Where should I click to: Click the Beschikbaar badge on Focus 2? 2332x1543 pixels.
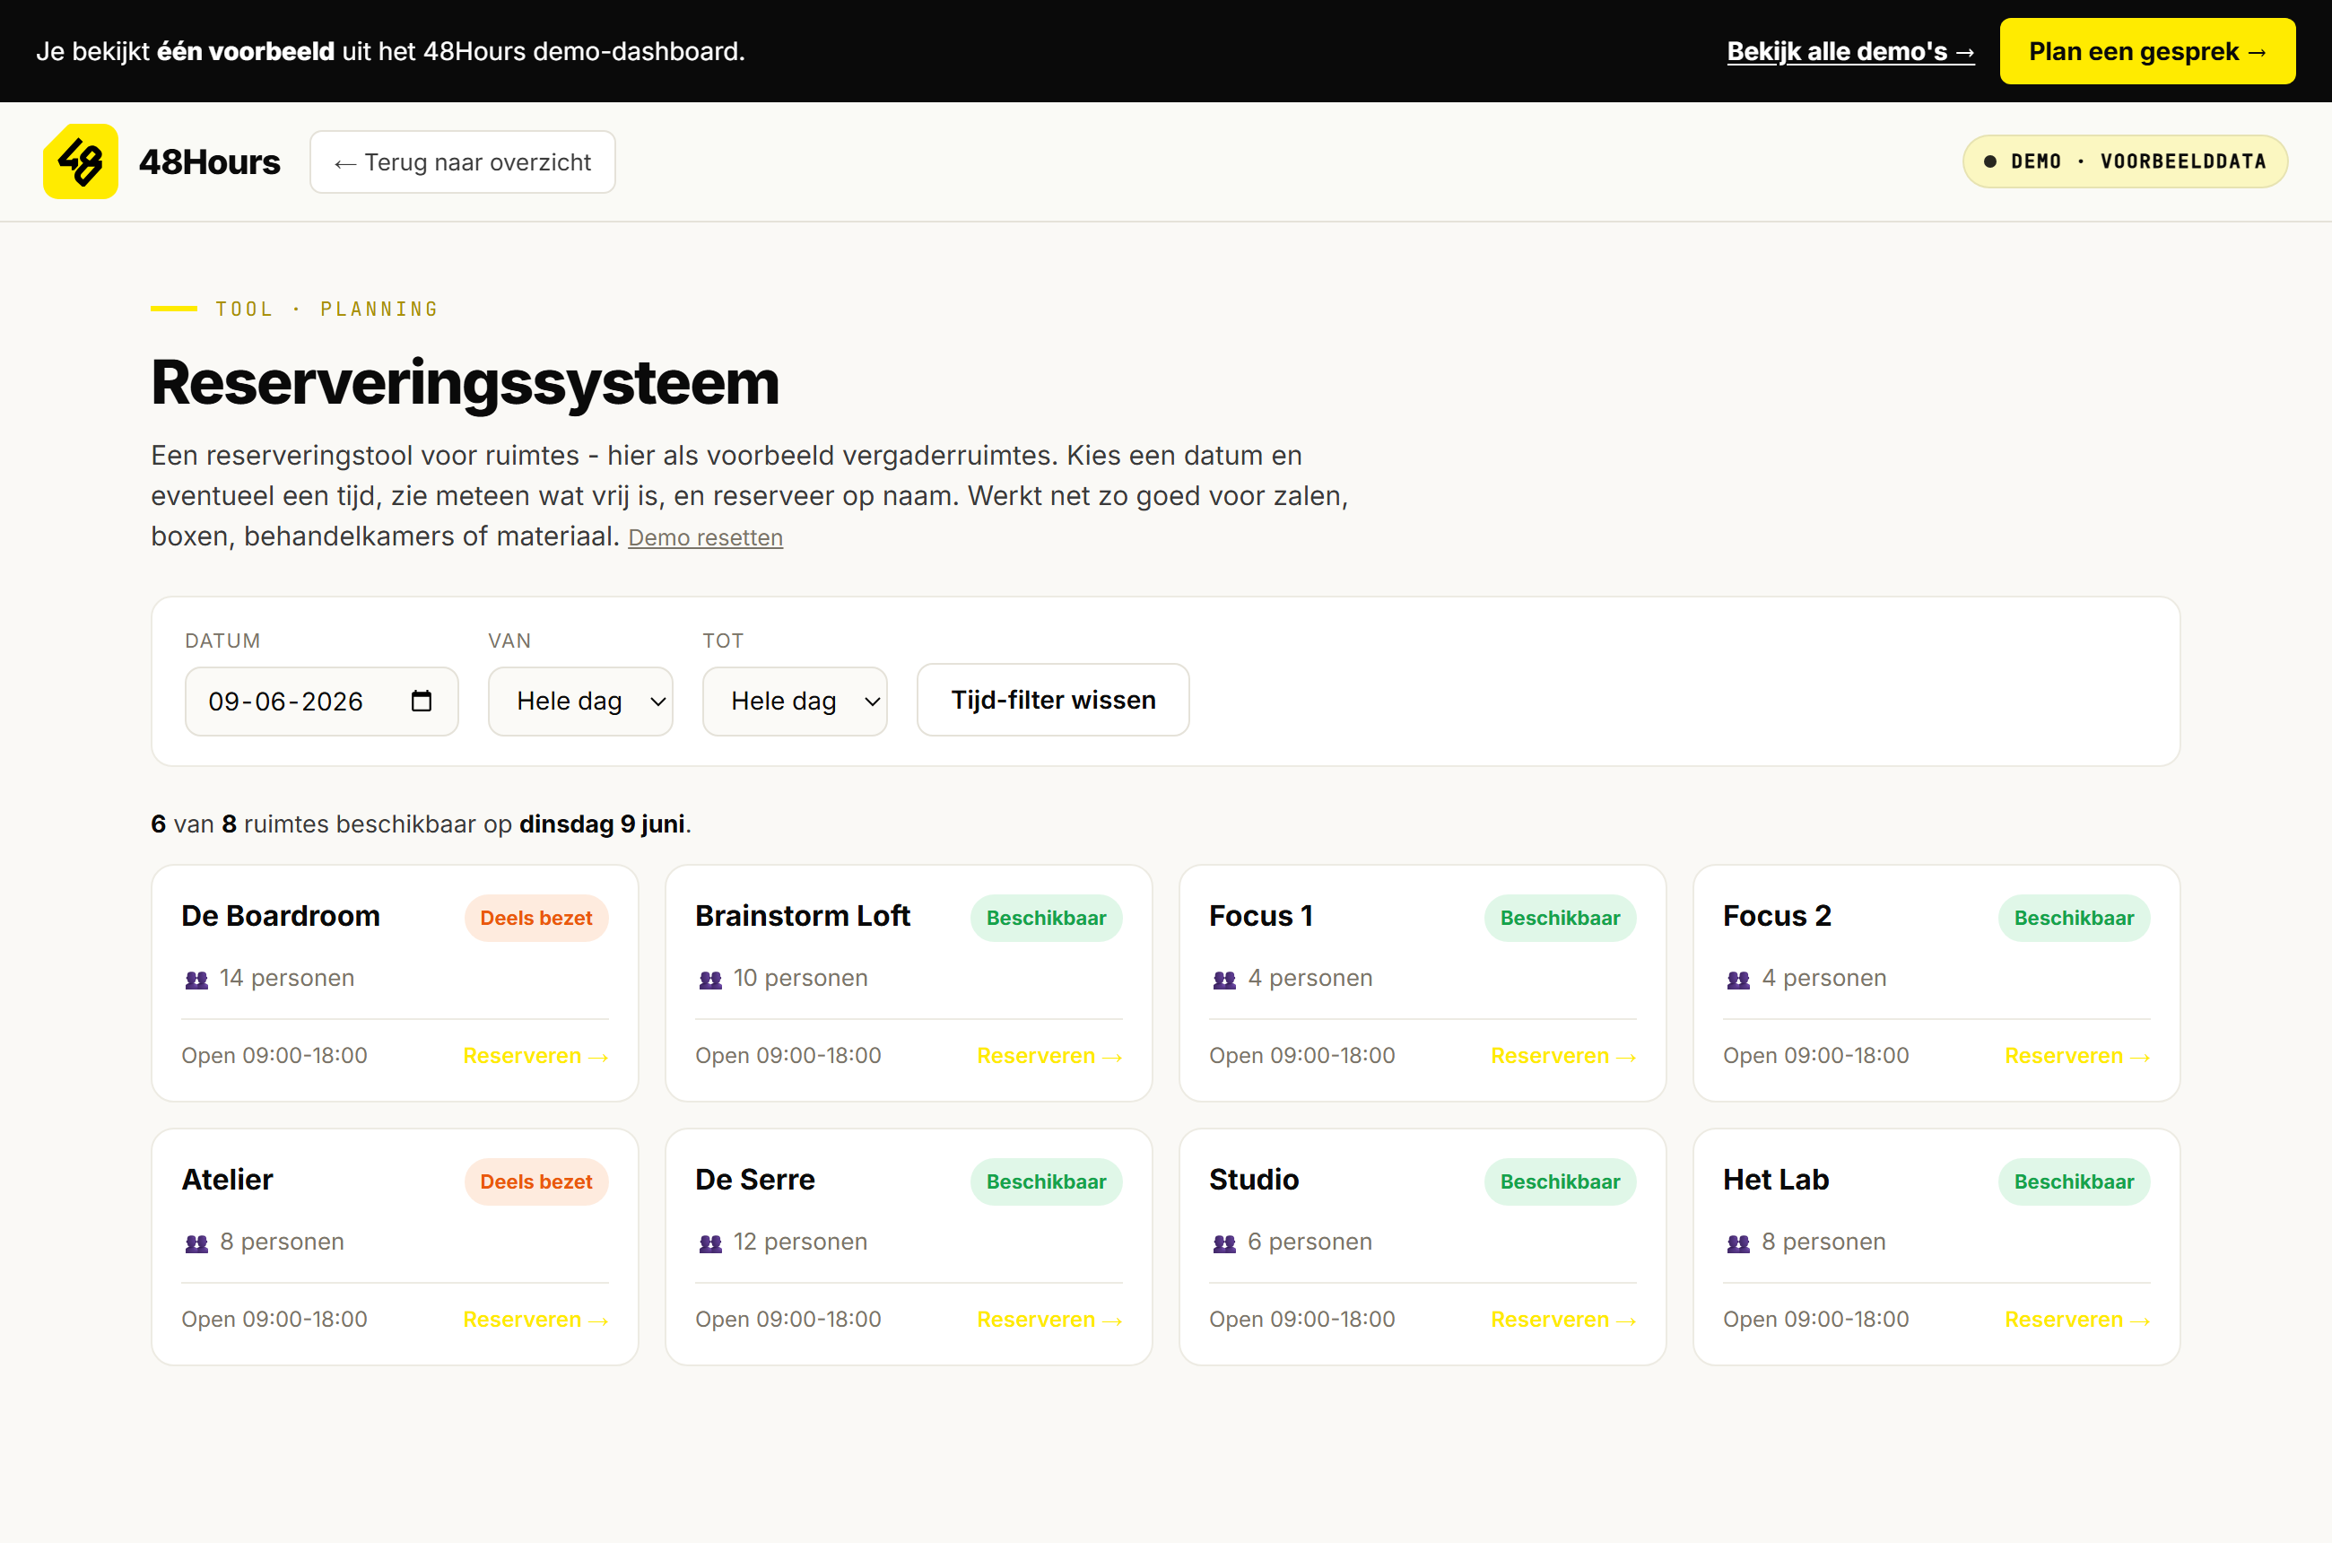coord(2073,917)
